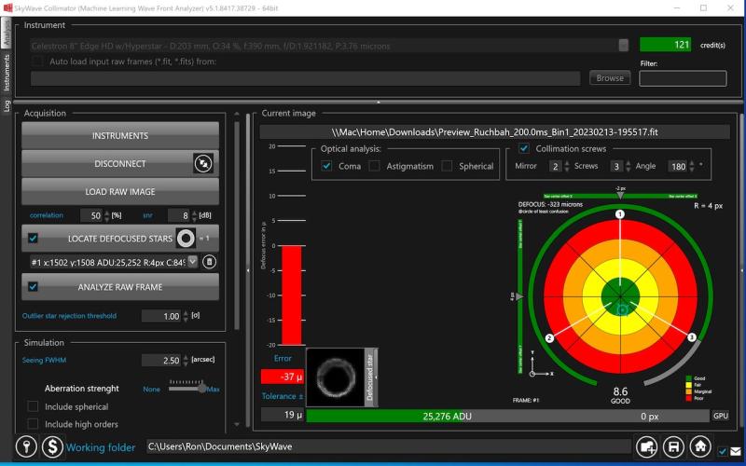Click the new folder icon button

pos(646,446)
